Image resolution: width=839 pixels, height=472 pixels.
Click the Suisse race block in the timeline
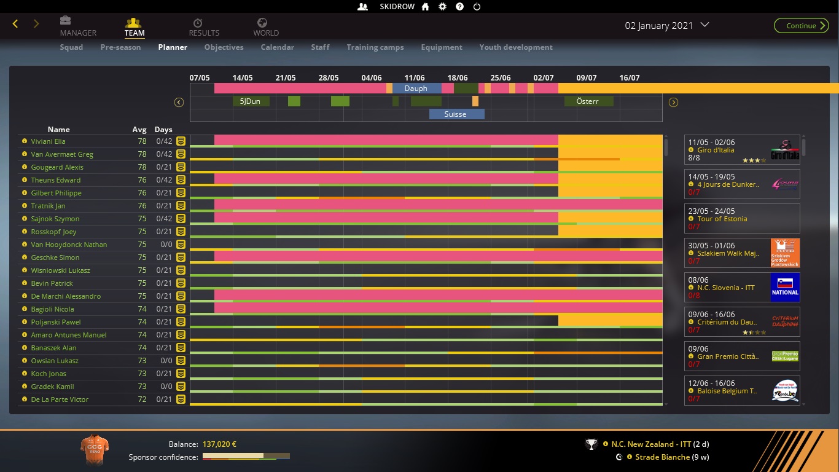pyautogui.click(x=456, y=114)
